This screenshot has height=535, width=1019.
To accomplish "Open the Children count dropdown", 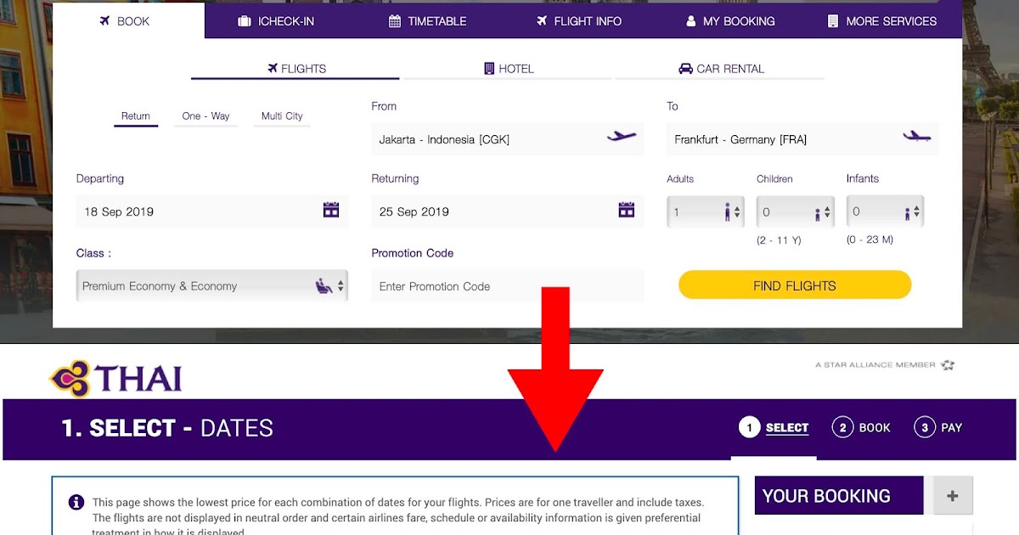I will click(x=796, y=211).
